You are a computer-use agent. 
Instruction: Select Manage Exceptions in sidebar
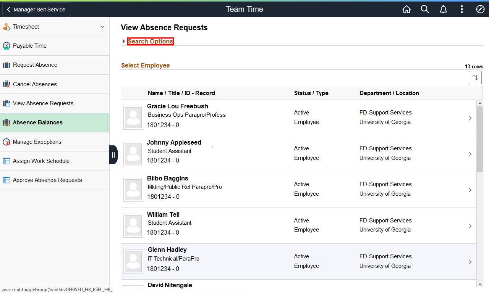point(55,142)
